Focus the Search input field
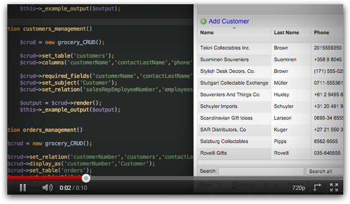This screenshot has width=350, height=204. 261,171
